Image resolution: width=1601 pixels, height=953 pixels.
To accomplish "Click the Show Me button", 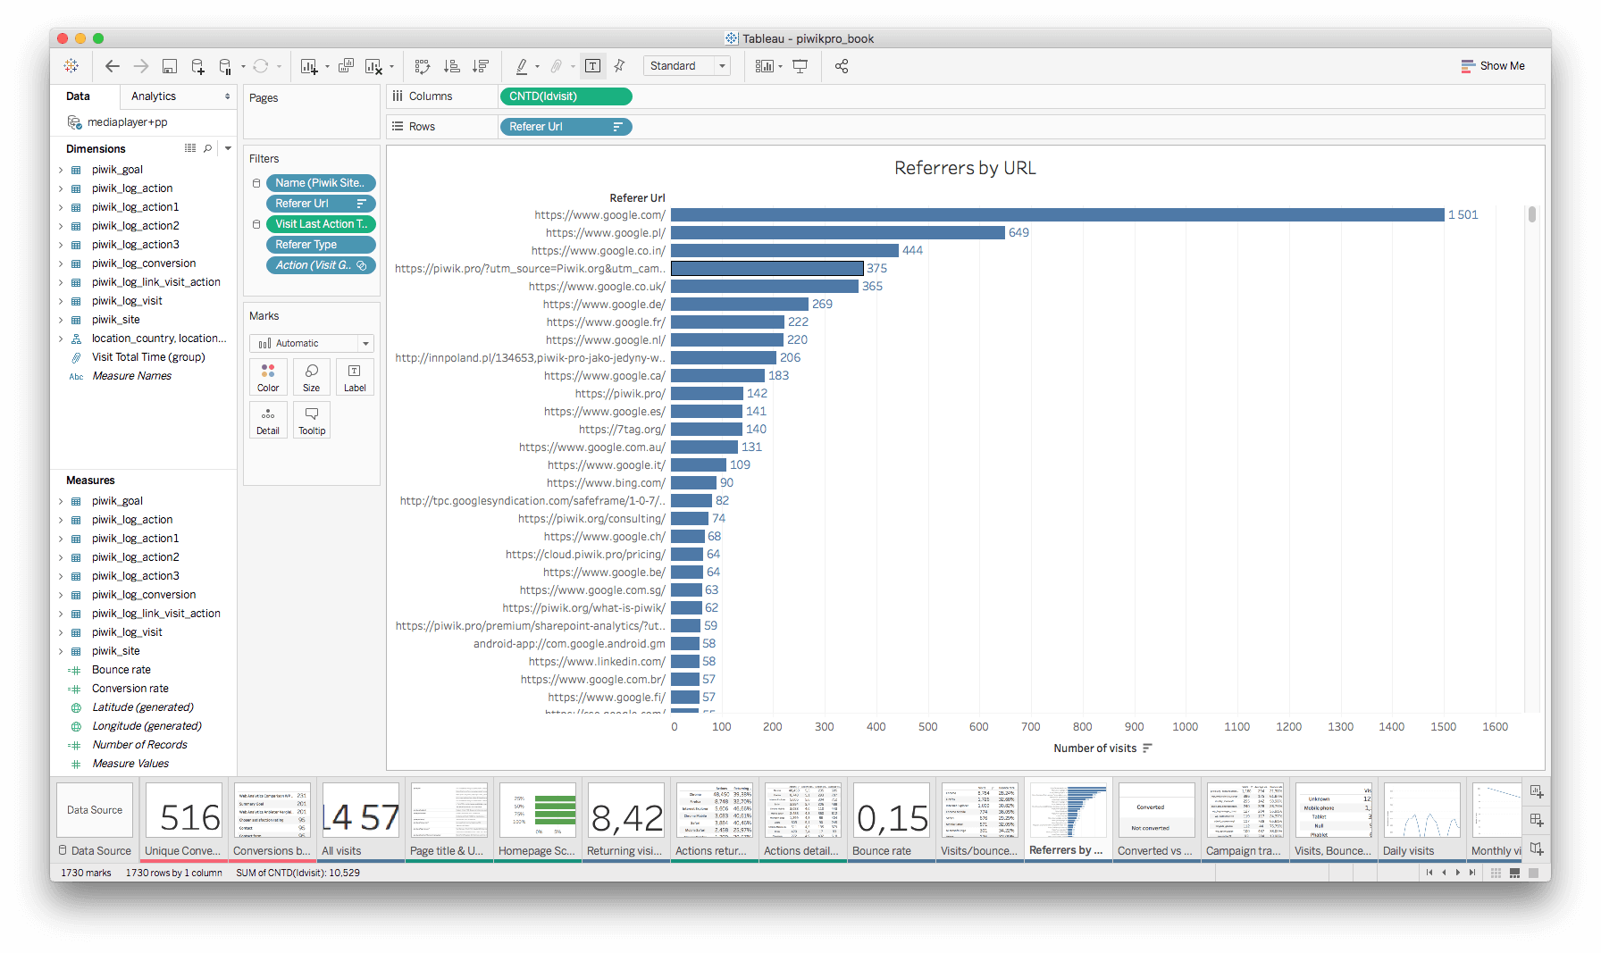I will [x=1493, y=66].
